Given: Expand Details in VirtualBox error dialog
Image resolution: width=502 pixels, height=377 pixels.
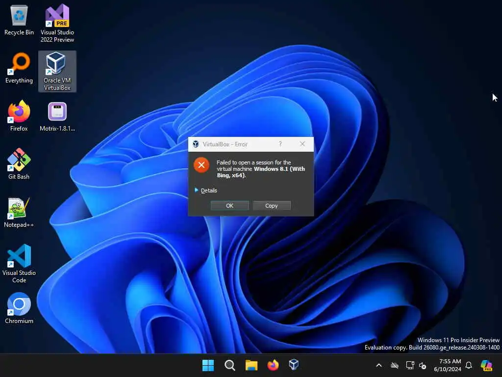Looking at the screenshot, I should pyautogui.click(x=206, y=190).
